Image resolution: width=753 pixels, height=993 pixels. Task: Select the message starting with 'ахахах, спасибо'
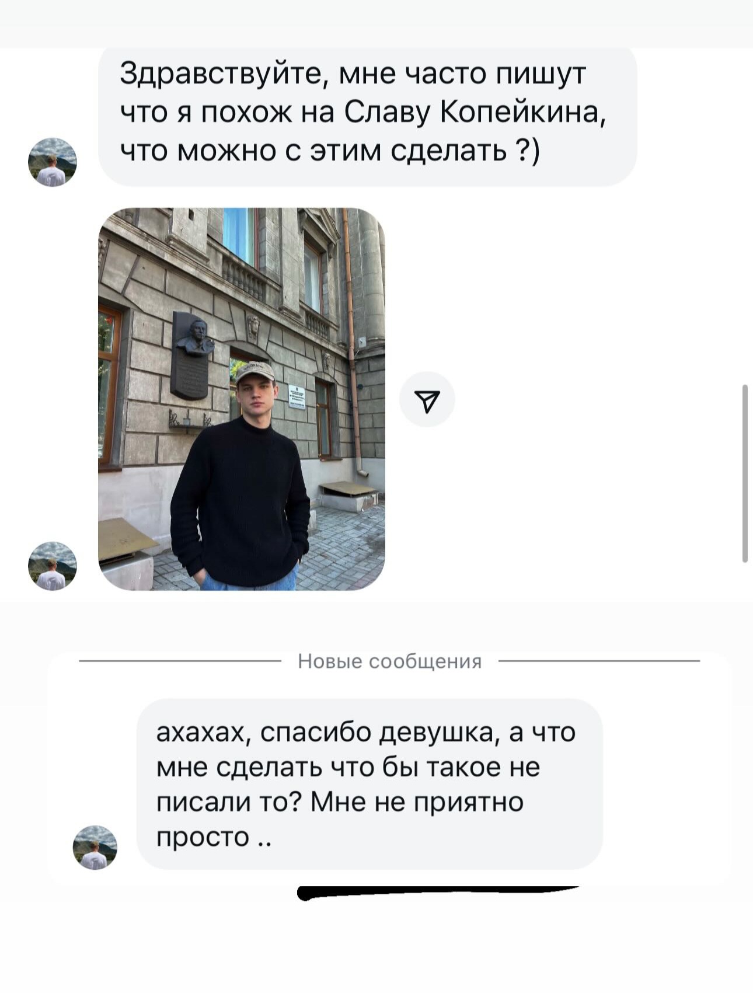tap(369, 784)
